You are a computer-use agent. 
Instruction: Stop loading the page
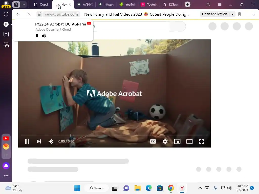click(x=29, y=14)
